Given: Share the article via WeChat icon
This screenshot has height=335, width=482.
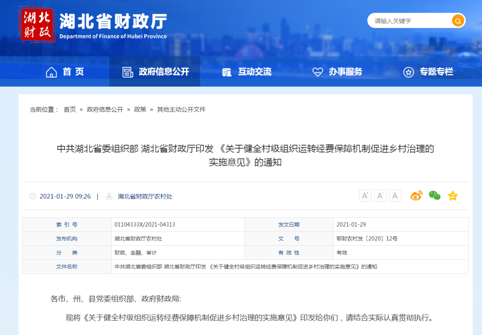Looking at the screenshot, I should point(434,195).
